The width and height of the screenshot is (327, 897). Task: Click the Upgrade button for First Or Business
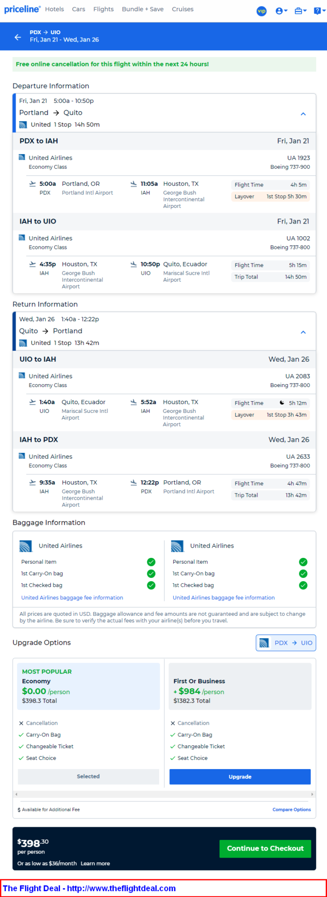(240, 776)
